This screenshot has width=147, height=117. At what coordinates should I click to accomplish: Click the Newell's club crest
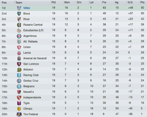pyautogui.click(x=19, y=92)
